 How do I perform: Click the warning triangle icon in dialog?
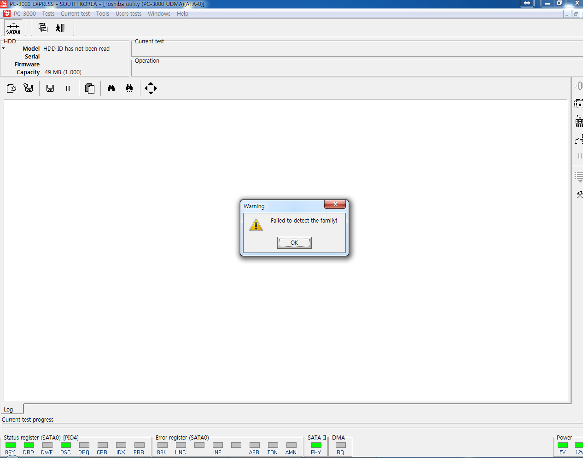pyautogui.click(x=256, y=225)
